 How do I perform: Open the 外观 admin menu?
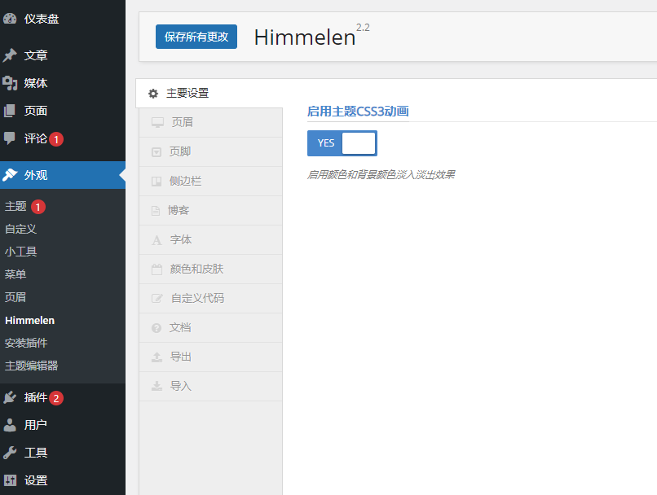tap(63, 175)
